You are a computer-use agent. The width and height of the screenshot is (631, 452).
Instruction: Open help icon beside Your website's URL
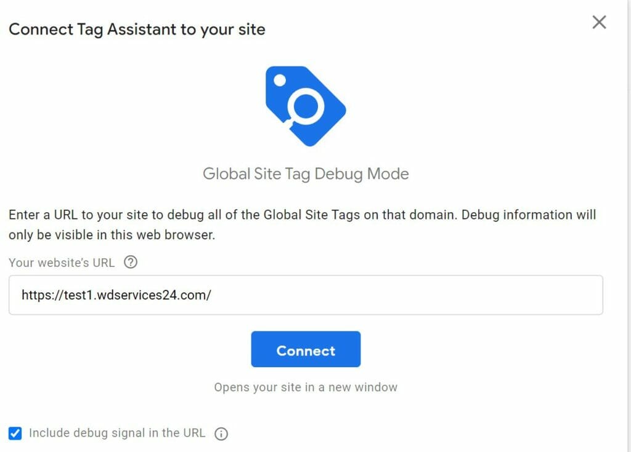click(131, 263)
